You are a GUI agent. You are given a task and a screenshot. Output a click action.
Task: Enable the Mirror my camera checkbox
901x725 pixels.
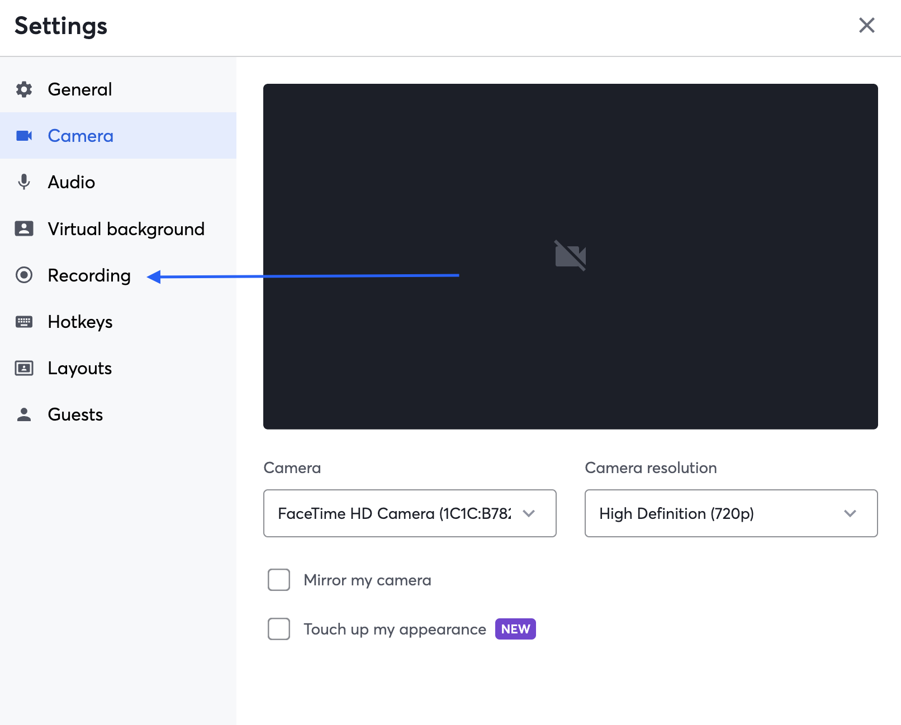click(x=279, y=580)
